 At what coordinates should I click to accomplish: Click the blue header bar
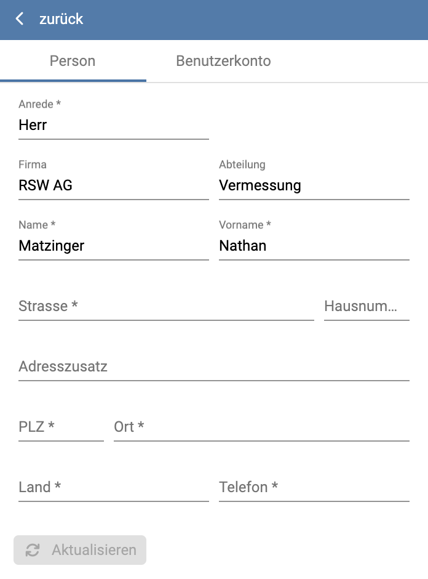[x=246, y=19]
